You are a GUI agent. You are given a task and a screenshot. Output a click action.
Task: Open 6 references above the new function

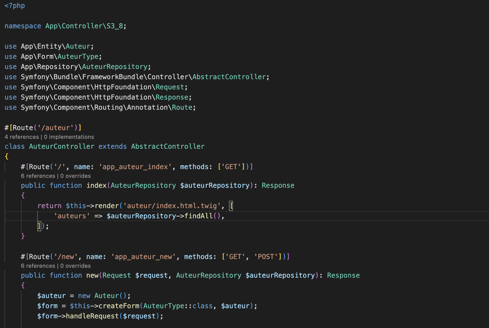38,266
